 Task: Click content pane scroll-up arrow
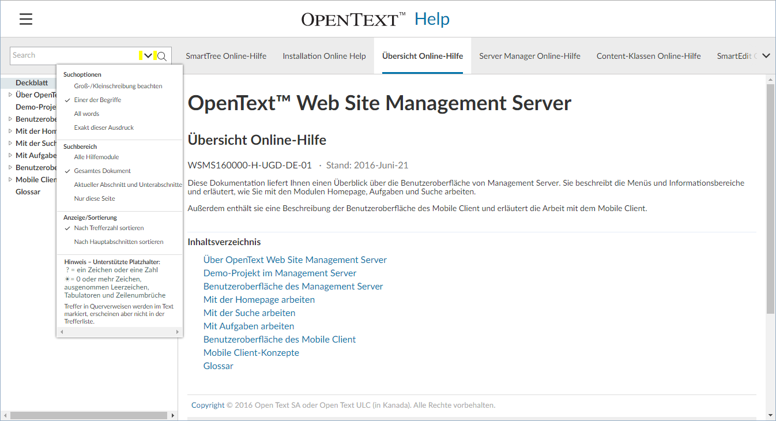tap(770, 80)
